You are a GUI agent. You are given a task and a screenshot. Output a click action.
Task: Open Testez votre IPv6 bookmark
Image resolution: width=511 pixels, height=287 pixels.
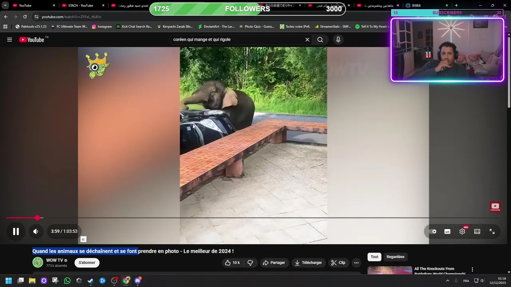[x=295, y=27]
